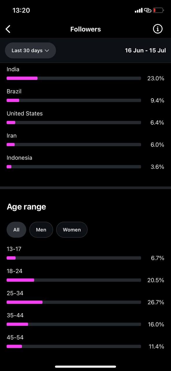Tap the battery indicator in status bar
The width and height of the screenshot is (171, 371).
[158, 10]
